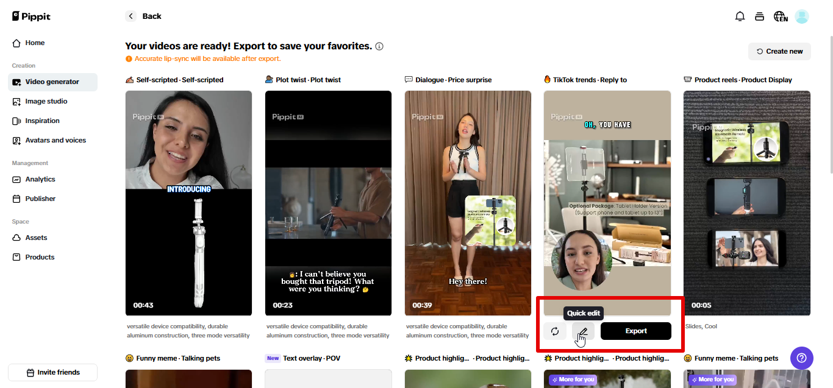
Task: Click the 00:23 duration label
Action: tap(283, 305)
